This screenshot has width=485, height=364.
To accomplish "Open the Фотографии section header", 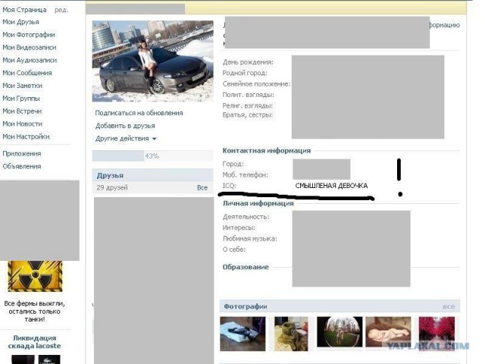I will pos(339,306).
